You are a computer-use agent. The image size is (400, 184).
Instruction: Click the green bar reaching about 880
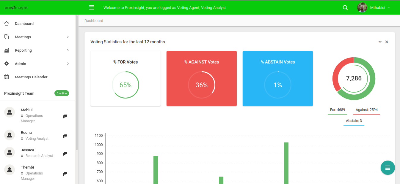[x=156, y=170]
